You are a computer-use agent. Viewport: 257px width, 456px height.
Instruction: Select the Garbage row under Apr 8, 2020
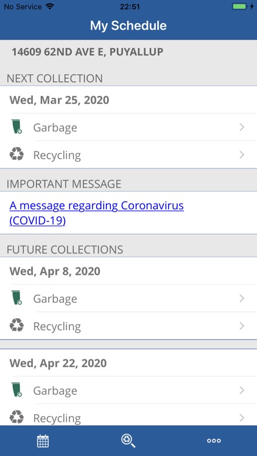128,299
